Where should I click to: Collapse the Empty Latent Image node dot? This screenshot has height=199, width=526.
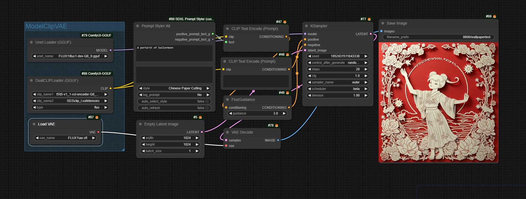pos(140,124)
